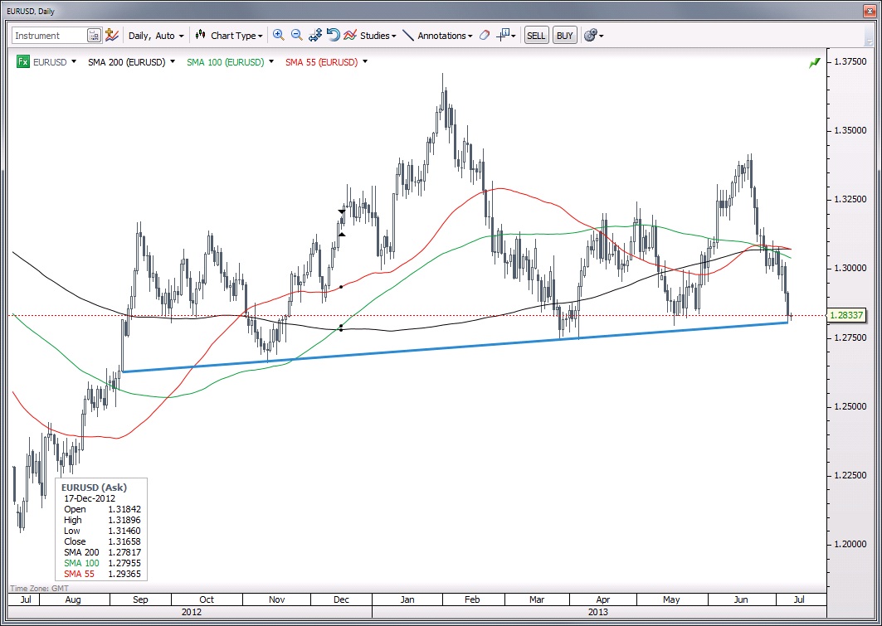
Task: Open the settings gear dropdown
Action: [x=593, y=36]
